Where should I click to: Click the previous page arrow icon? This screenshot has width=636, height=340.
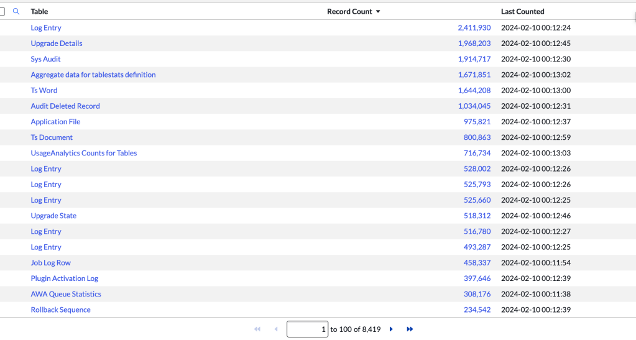coord(276,329)
